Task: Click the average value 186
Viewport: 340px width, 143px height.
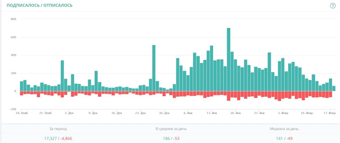Action: point(166,138)
